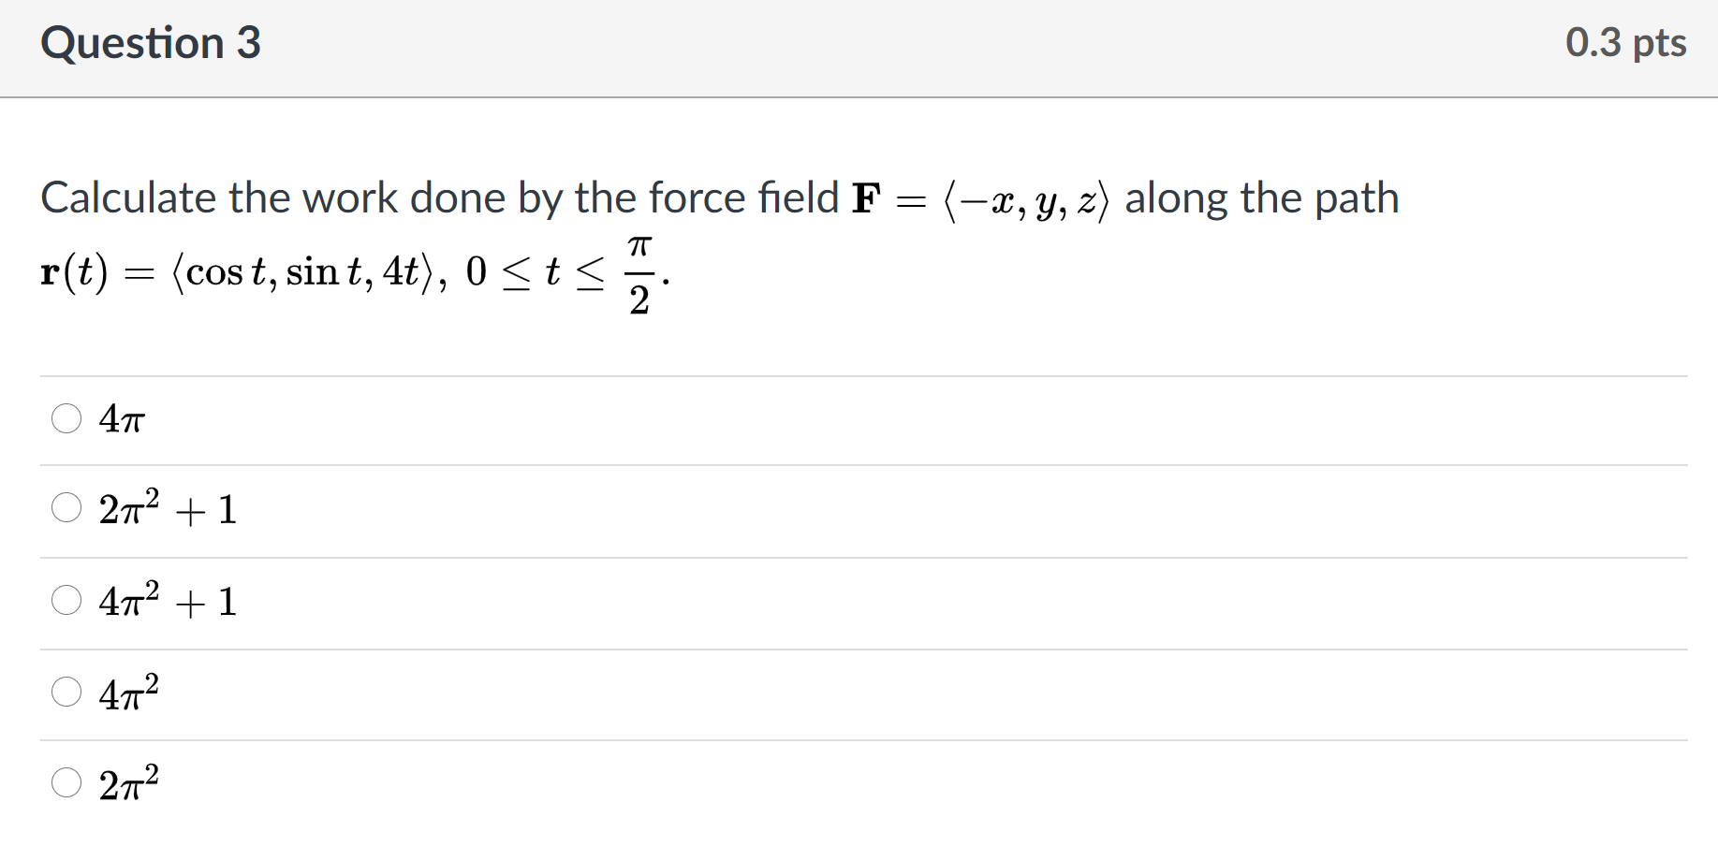This screenshot has height=861, width=1718.
Task: Select the 2π² + 1 answer option
Action: click(66, 509)
